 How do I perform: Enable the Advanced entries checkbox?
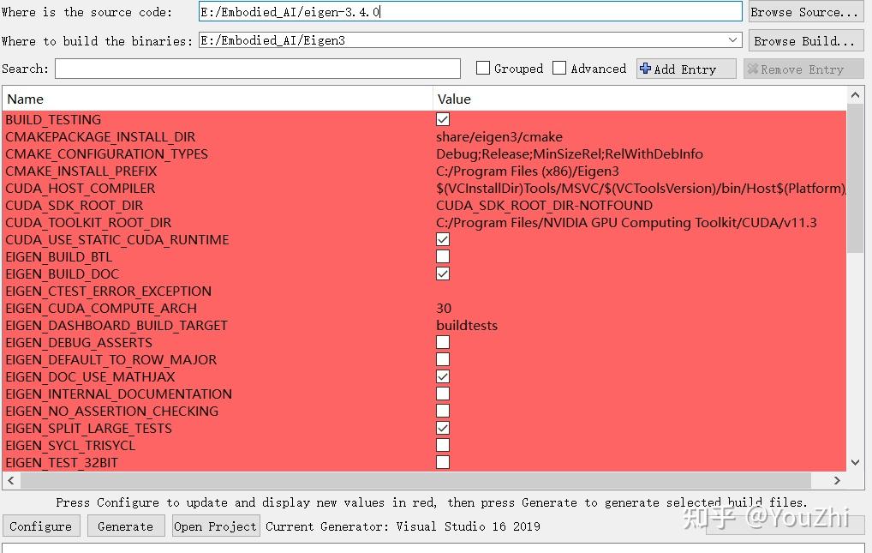click(x=559, y=68)
